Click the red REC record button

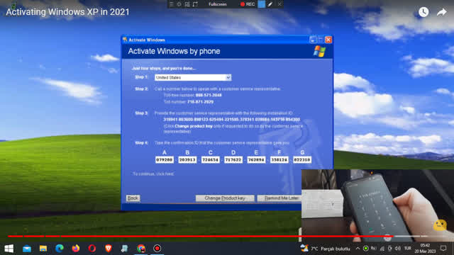tap(248, 4)
